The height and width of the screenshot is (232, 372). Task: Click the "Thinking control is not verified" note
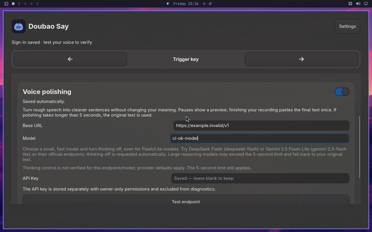(137, 168)
